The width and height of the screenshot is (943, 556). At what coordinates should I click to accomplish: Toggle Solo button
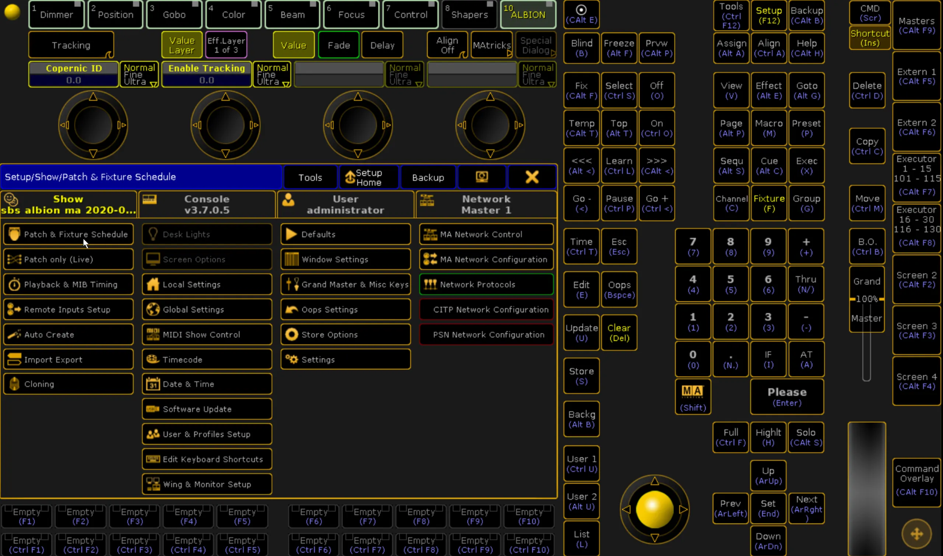[x=806, y=437]
